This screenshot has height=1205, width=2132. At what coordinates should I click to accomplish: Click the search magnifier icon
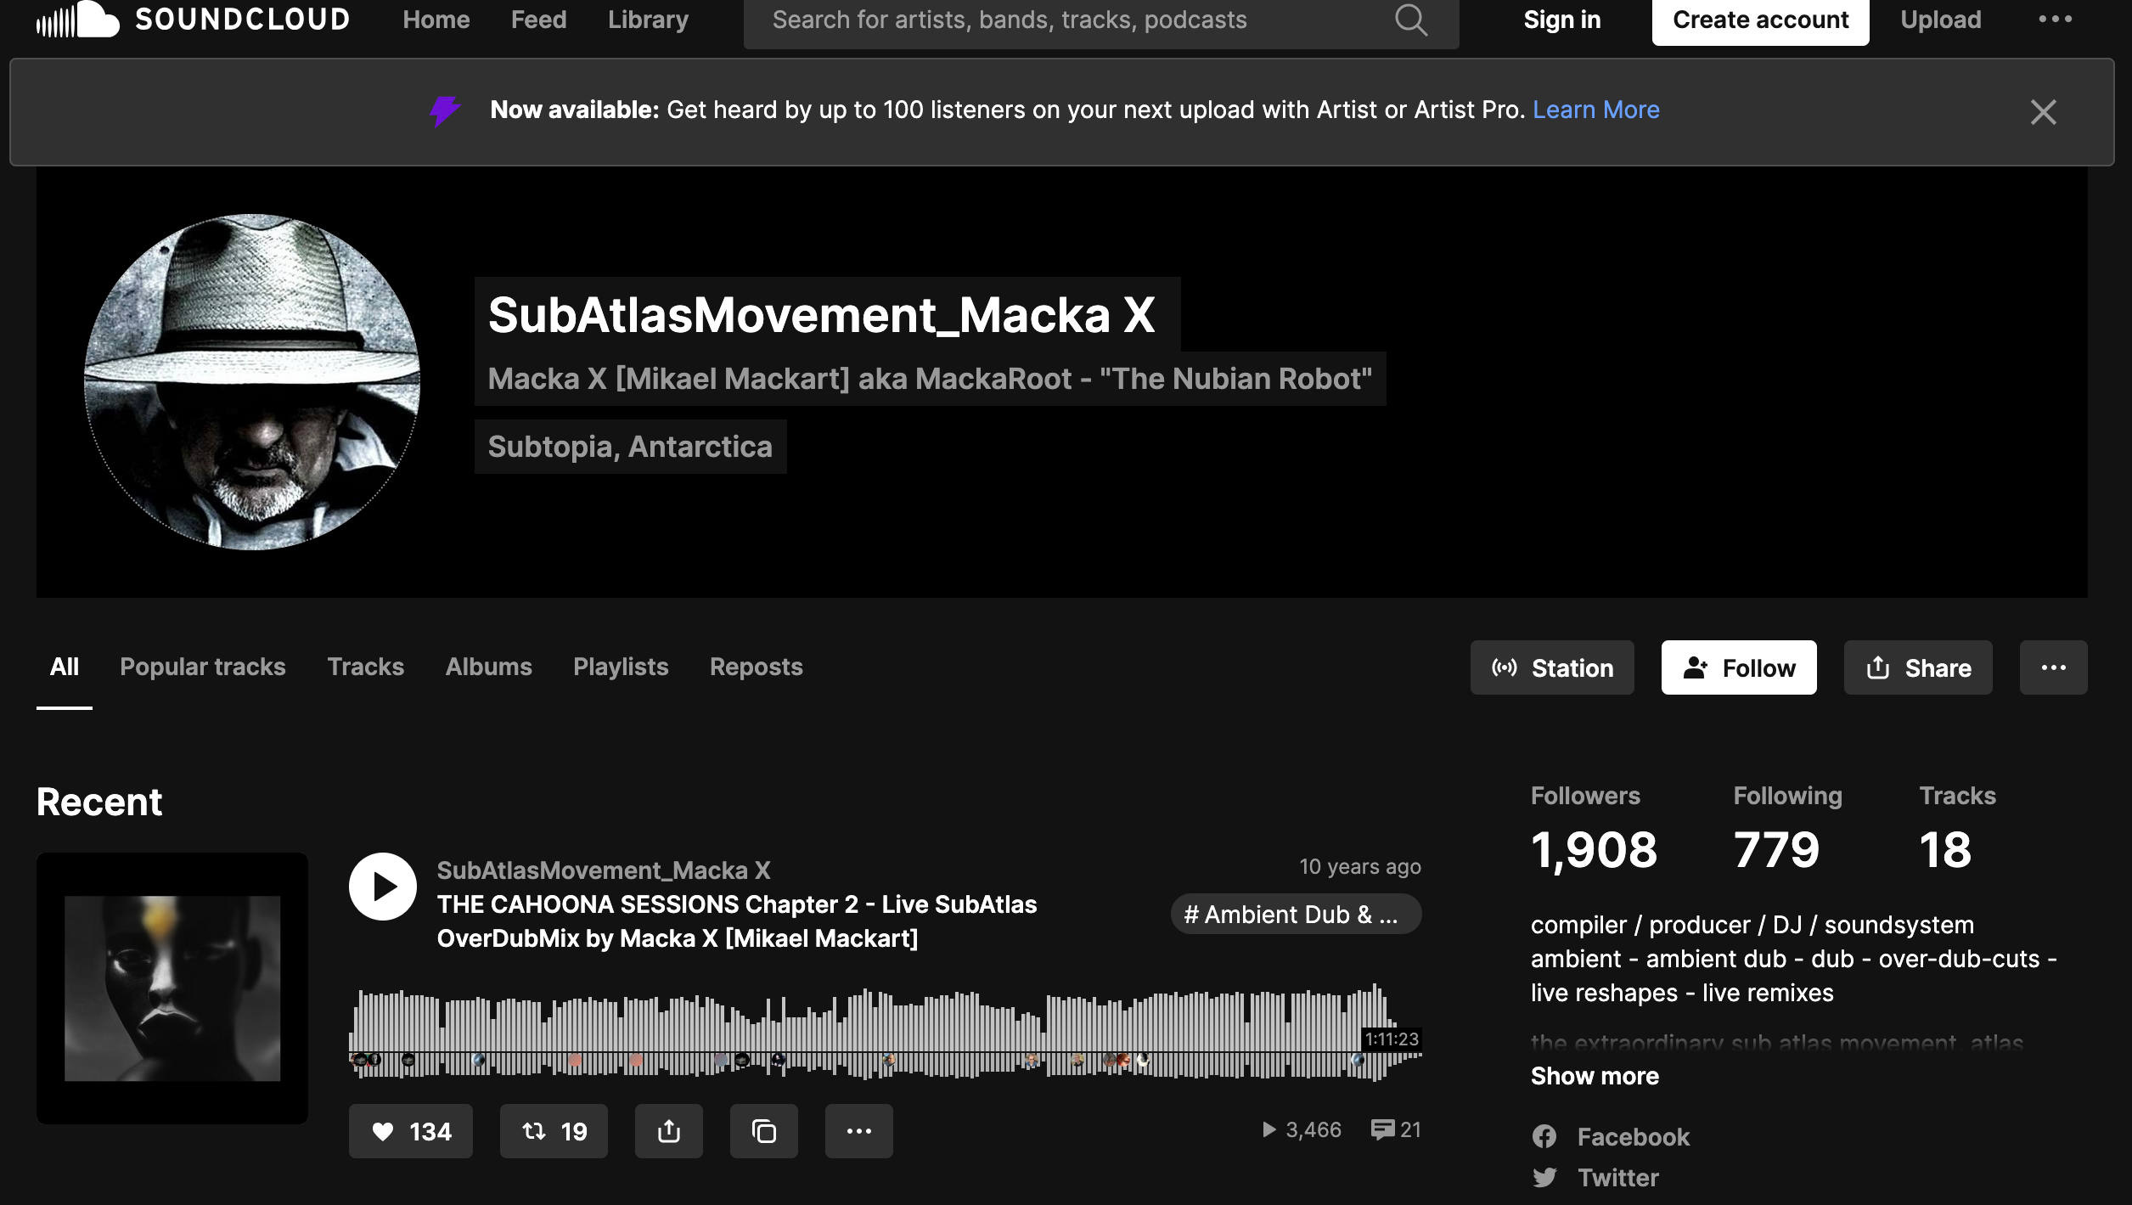[1410, 20]
